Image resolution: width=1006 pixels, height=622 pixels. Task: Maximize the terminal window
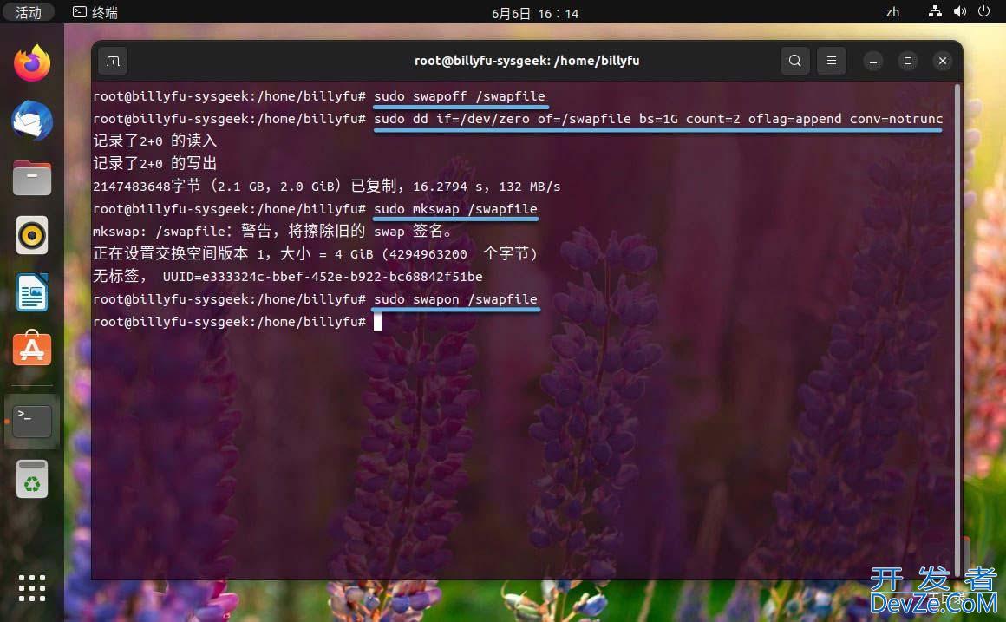tap(907, 61)
